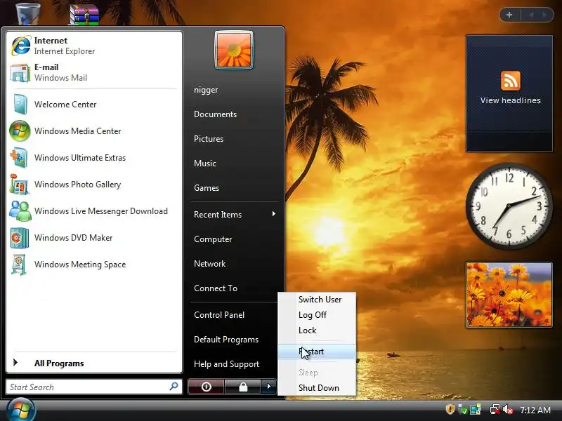The height and width of the screenshot is (421, 562).
Task: Click the sidebar plus add-gadgets button
Action: click(x=509, y=15)
